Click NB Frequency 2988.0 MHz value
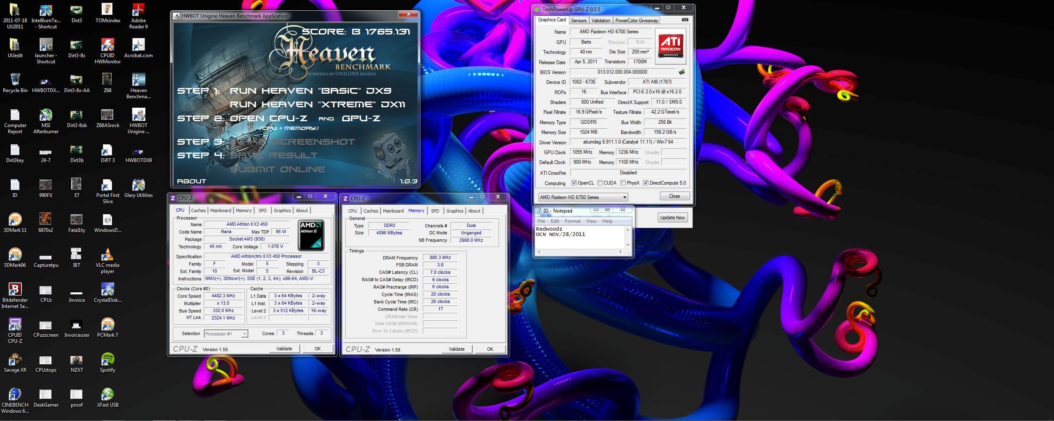This screenshot has height=421, width=1054. tap(471, 240)
